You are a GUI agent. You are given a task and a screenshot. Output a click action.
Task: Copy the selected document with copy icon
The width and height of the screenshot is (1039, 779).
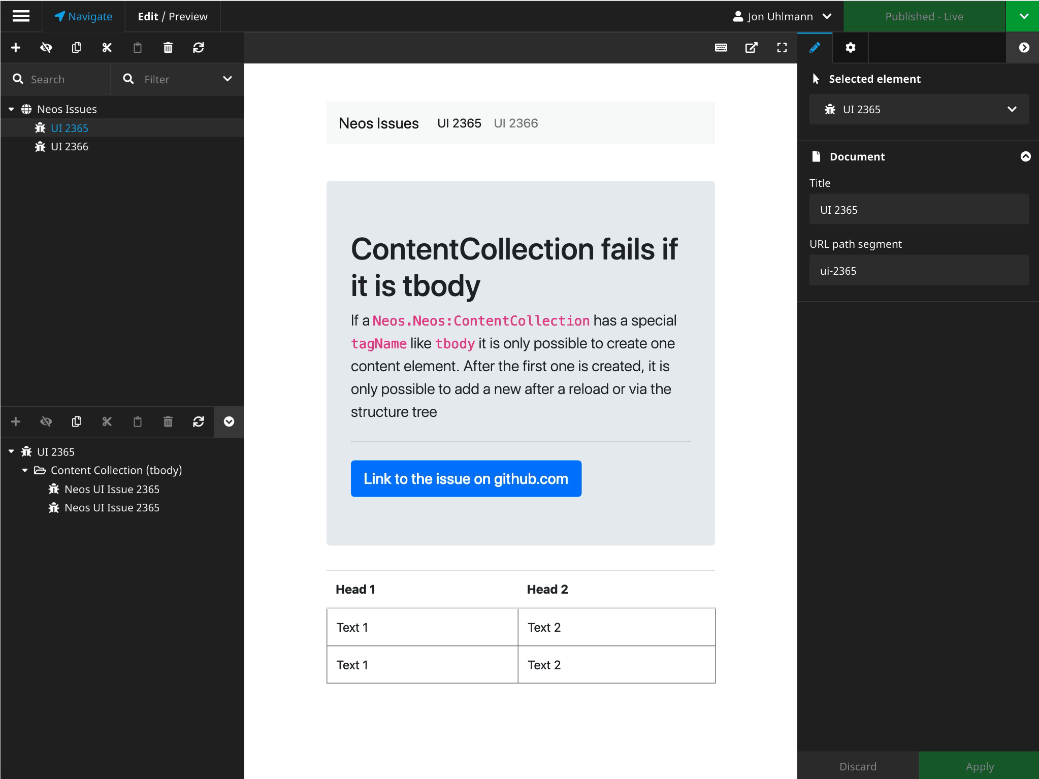77,48
